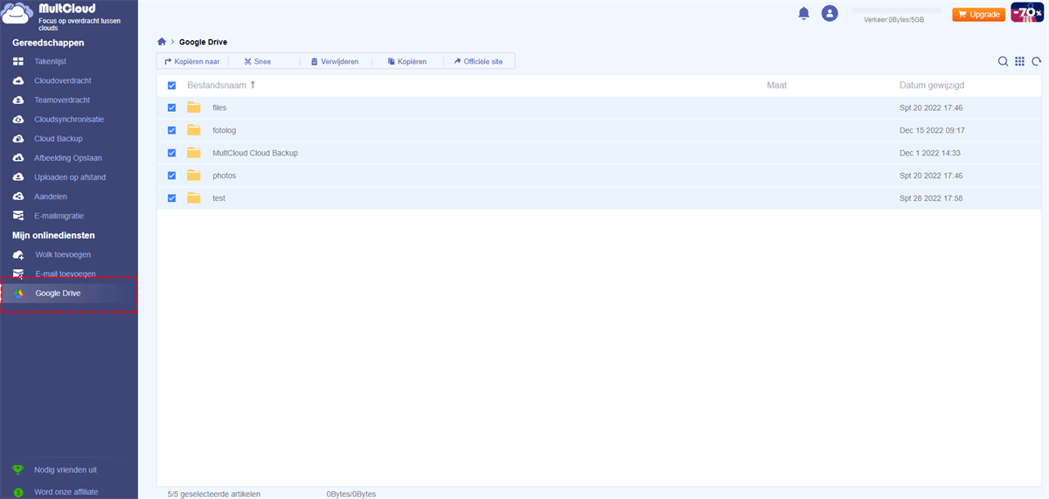1049x499 pixels.
Task: Click the Uploaden op afstand icon
Action: click(18, 177)
